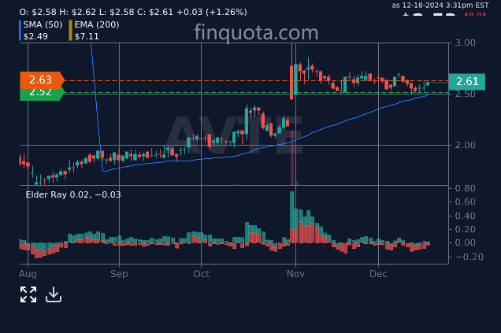Screen dimensions: 501x333
Task: Click the download chart icon
Action: [x=54, y=294]
